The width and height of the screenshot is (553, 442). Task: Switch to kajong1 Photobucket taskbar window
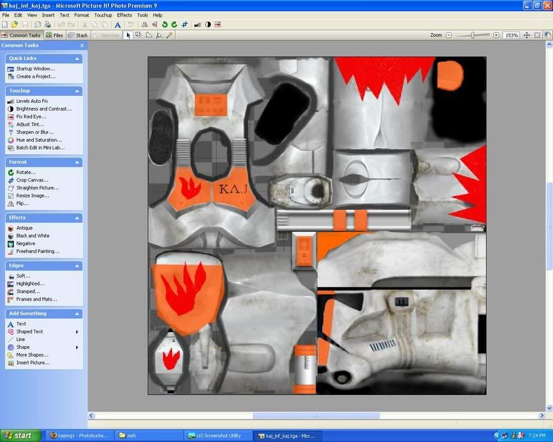click(80, 436)
